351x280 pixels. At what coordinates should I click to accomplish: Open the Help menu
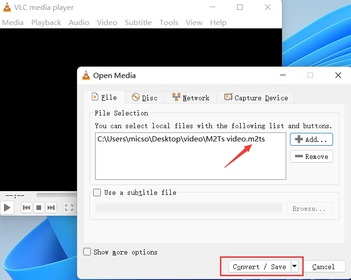click(x=218, y=23)
